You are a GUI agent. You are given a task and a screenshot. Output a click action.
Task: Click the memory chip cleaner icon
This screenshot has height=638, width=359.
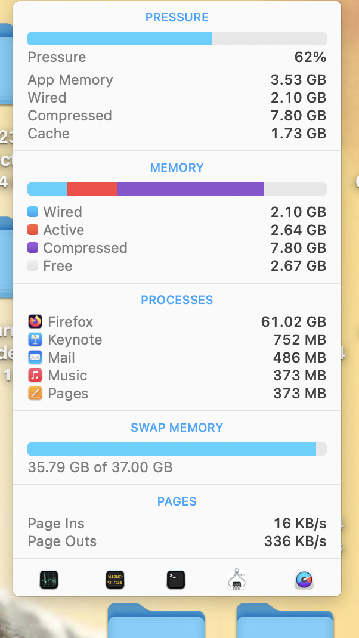pyautogui.click(x=237, y=579)
